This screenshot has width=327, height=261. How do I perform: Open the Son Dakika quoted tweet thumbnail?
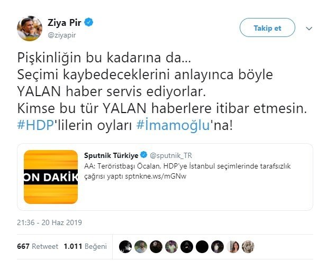coord(51,177)
